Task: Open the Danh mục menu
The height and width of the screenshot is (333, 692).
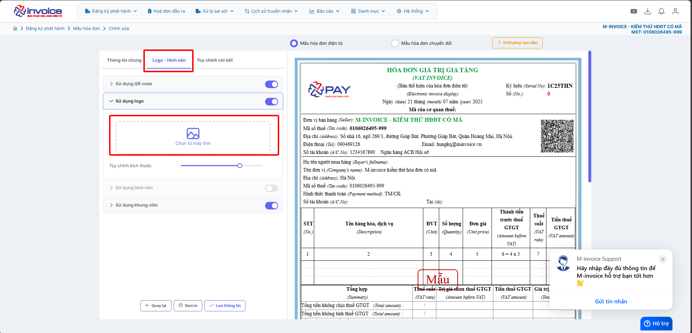Action: (368, 11)
